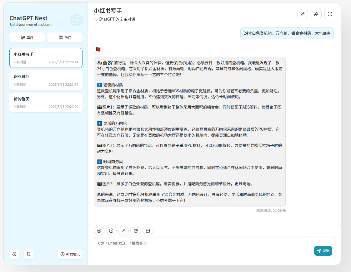
Task: Click the 图片3 description line
Action: 175,184
